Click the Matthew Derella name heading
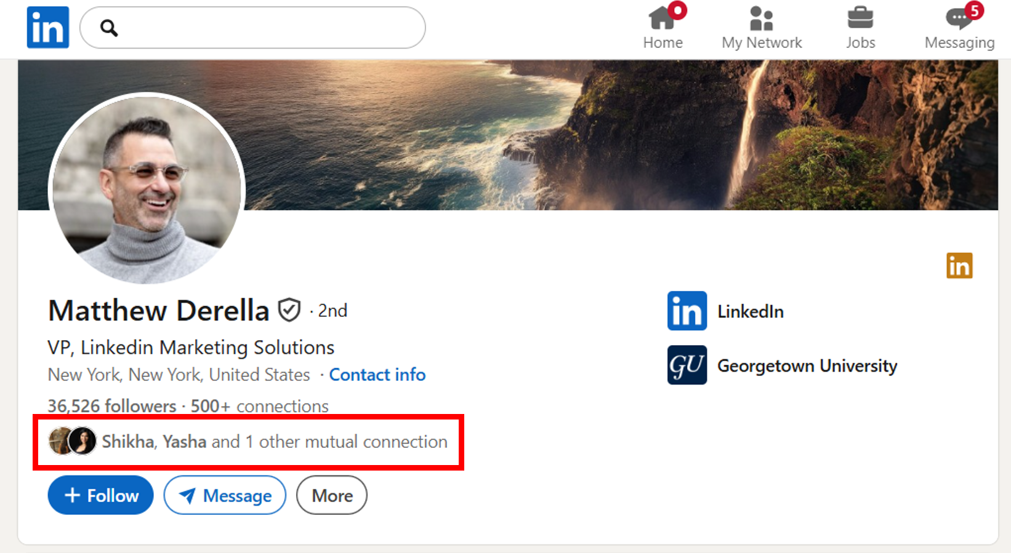1011x553 pixels. [x=159, y=311]
